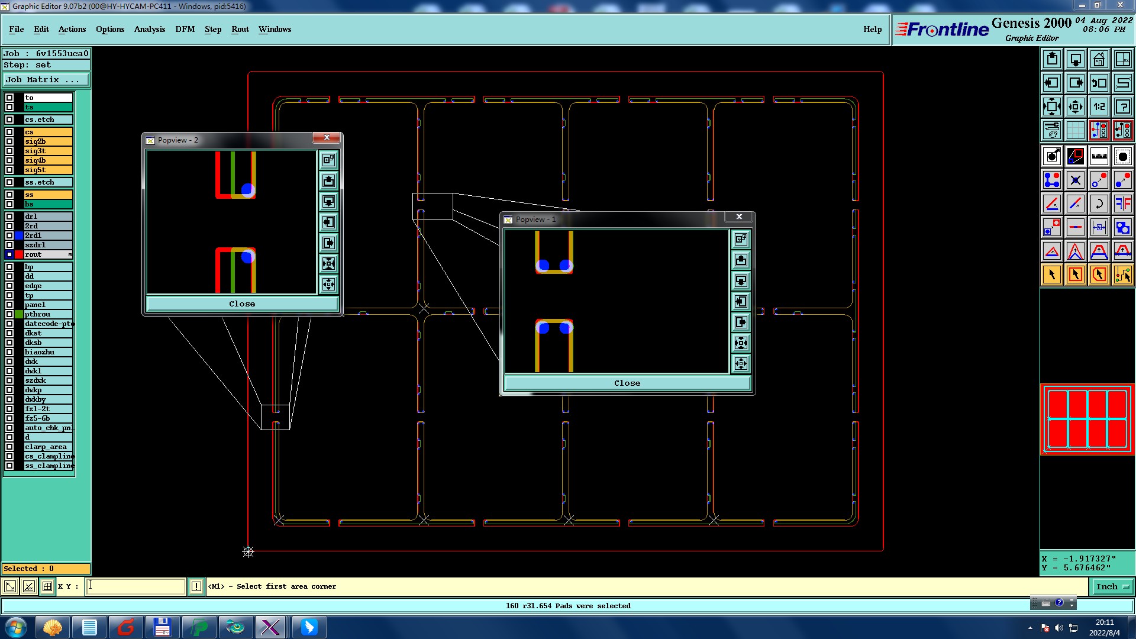The width and height of the screenshot is (1136, 639).
Task: Toggle the 'panel' layer checkbox
Action: tap(9, 305)
